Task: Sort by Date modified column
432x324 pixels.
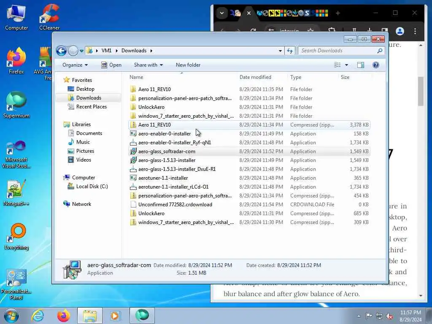Action: click(x=262, y=77)
